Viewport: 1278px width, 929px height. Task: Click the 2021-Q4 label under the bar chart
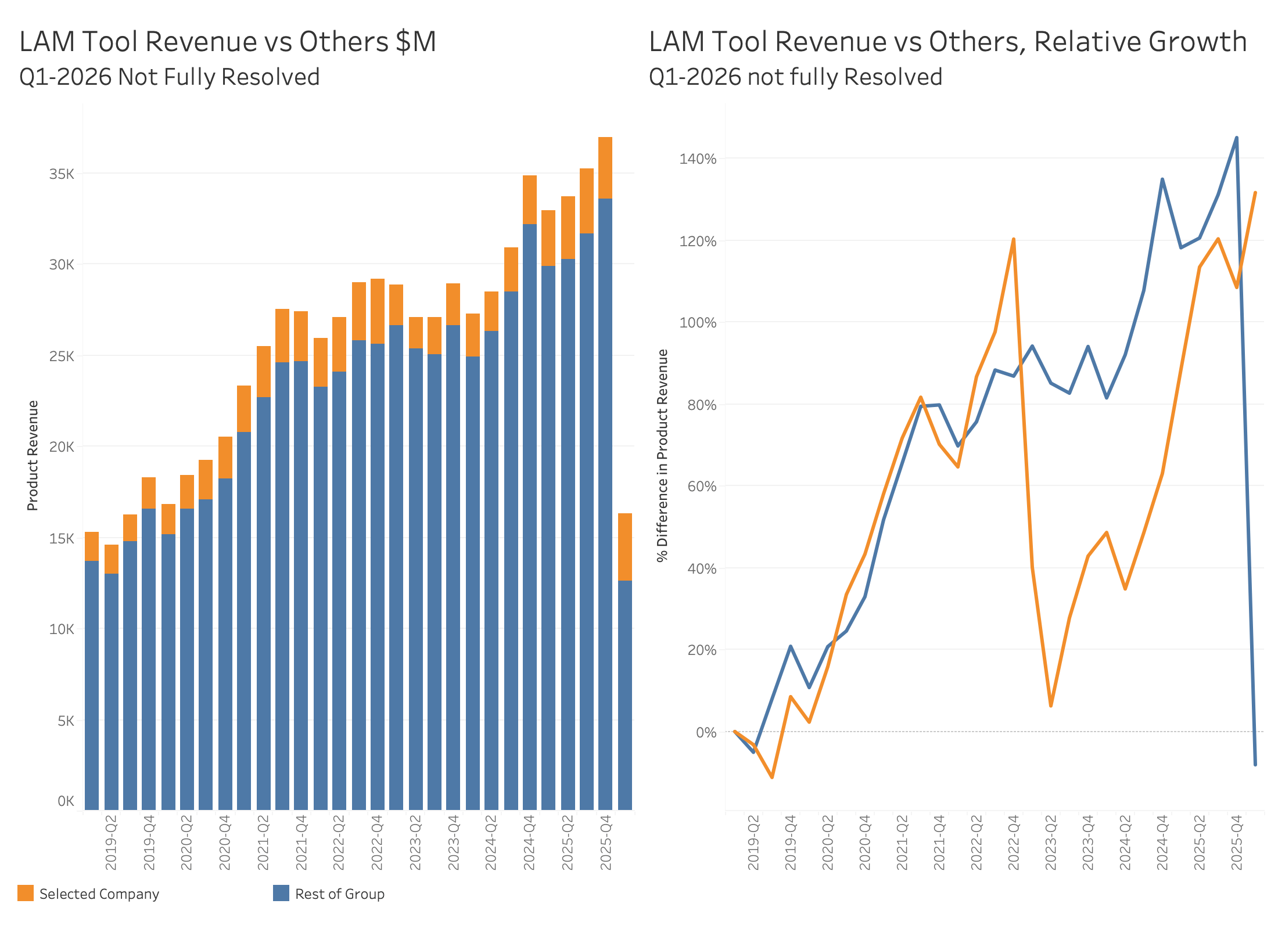point(301,842)
